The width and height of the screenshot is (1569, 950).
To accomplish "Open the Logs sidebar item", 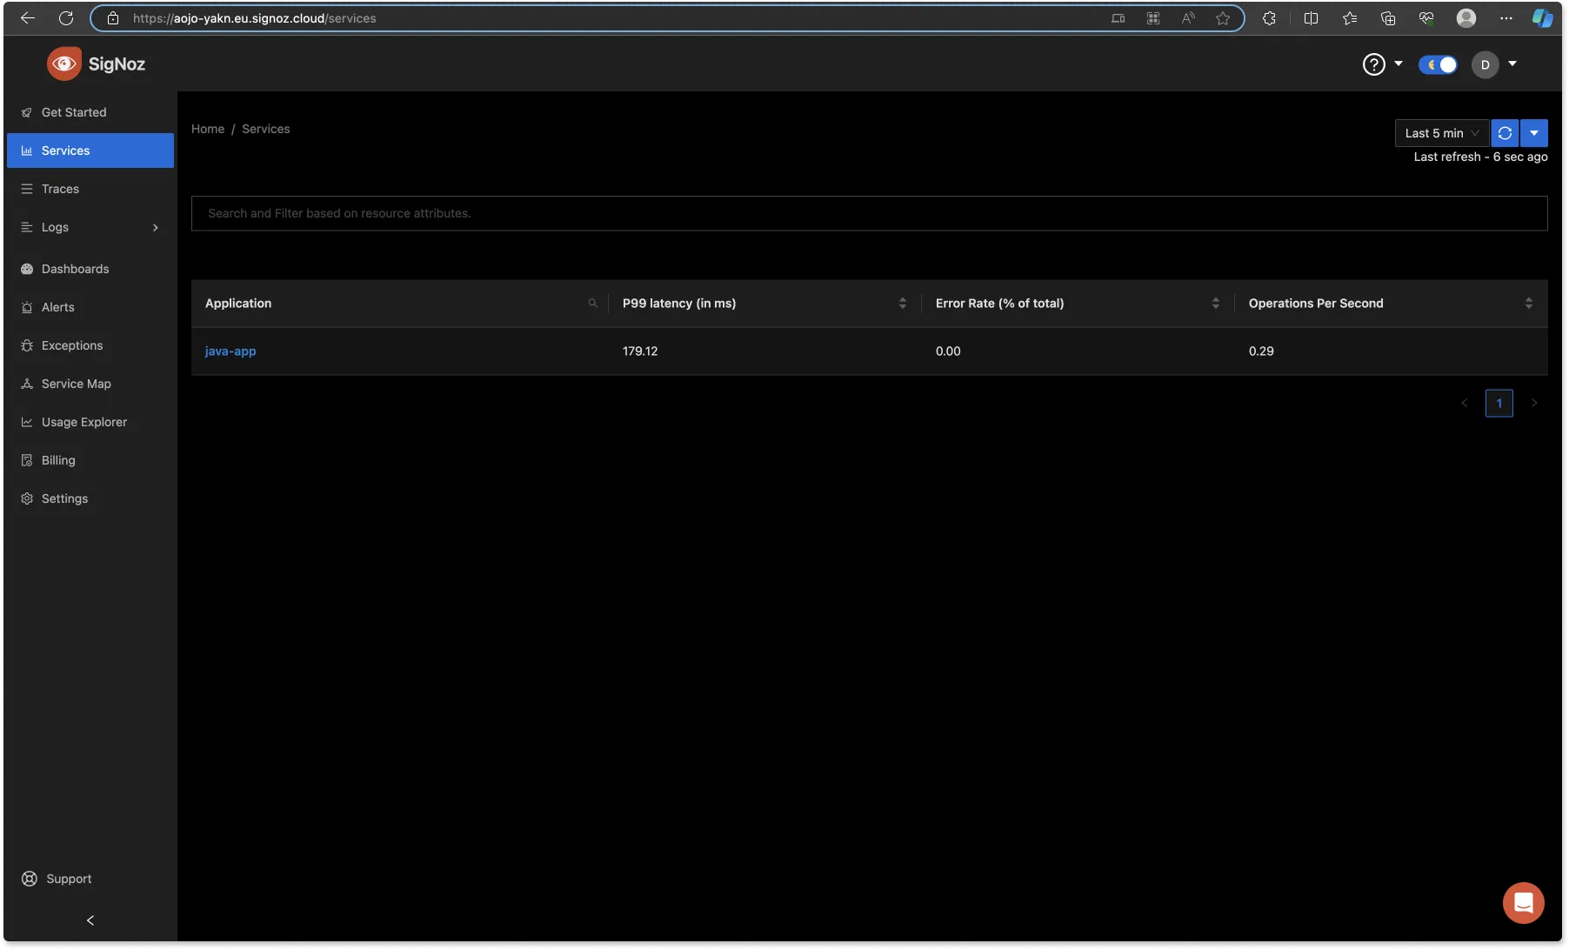I will 90,227.
